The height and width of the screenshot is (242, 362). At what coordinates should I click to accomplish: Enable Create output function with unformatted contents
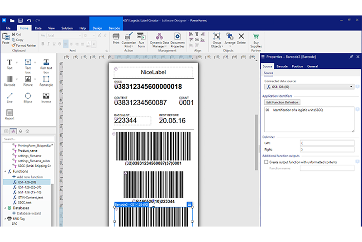point(266,162)
